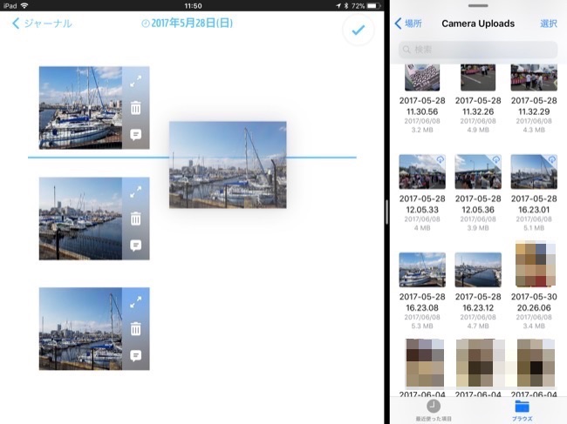Go back to ジャーナル
The image size is (567, 424).
[42, 24]
